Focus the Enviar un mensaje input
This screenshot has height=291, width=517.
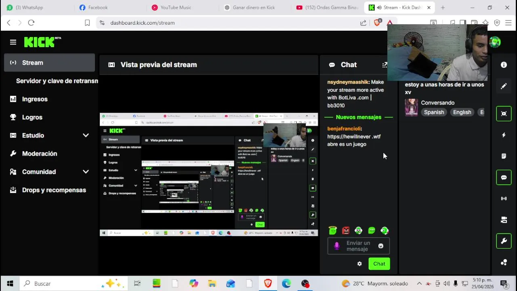[358, 246]
